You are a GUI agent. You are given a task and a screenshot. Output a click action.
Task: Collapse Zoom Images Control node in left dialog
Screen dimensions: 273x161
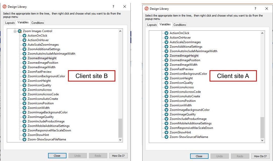(15, 31)
